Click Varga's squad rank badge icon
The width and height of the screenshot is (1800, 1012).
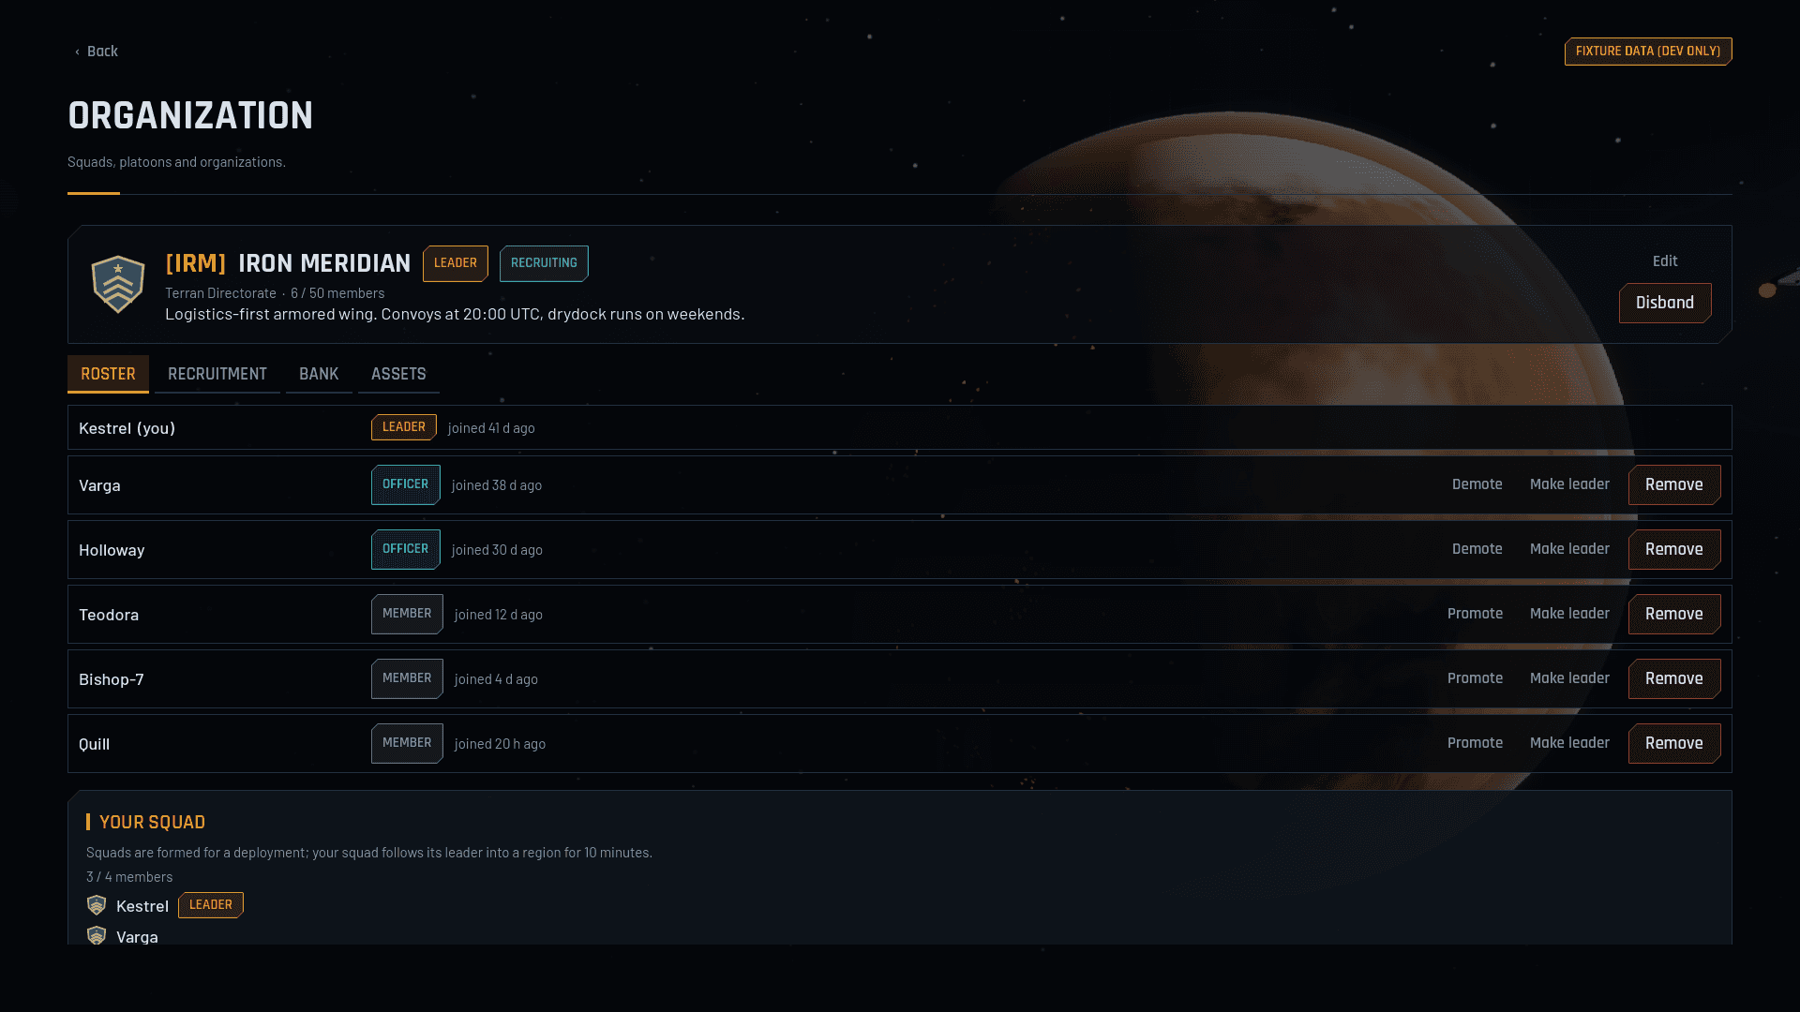pyautogui.click(x=97, y=935)
